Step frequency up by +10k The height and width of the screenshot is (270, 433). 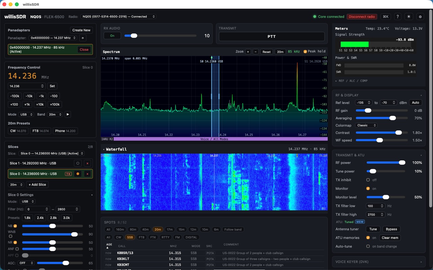tap(40, 105)
